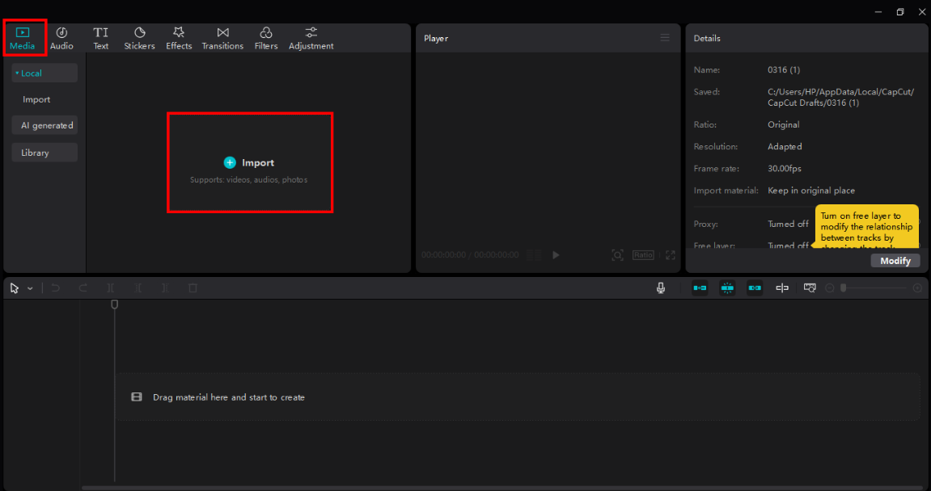This screenshot has height=491, width=931.
Task: Click the Delete trash icon in timeline toolbar
Action: [x=193, y=288]
